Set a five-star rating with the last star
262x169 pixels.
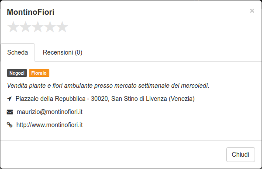[x=62, y=27]
